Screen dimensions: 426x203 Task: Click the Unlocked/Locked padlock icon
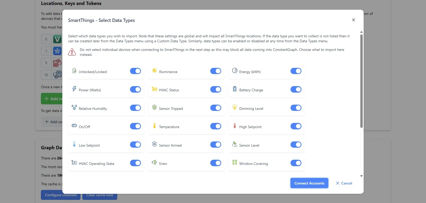pyautogui.click(x=74, y=70)
